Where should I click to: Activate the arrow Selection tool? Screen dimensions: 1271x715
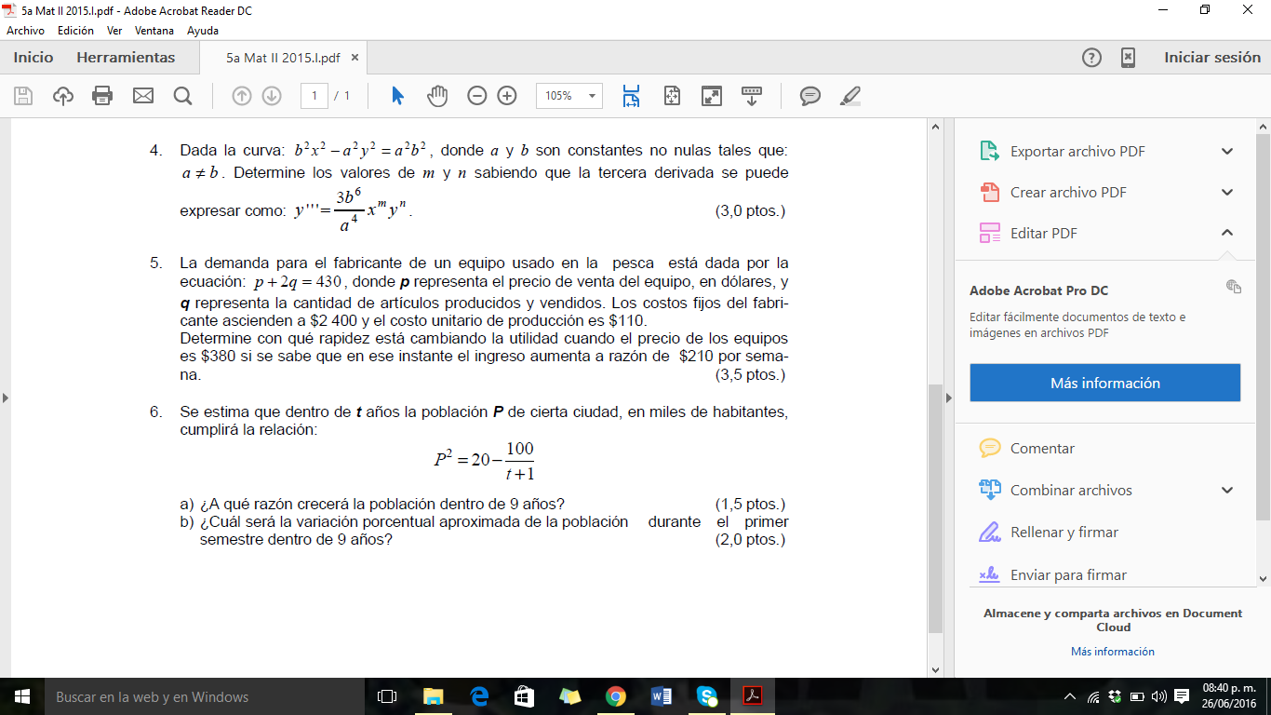pyautogui.click(x=398, y=96)
